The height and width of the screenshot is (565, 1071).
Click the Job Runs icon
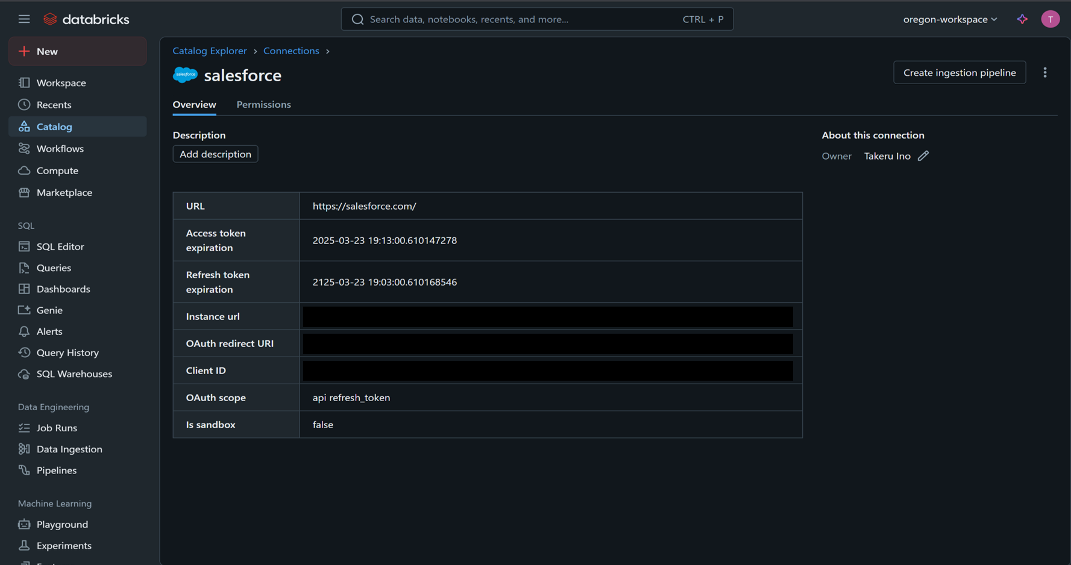24,428
